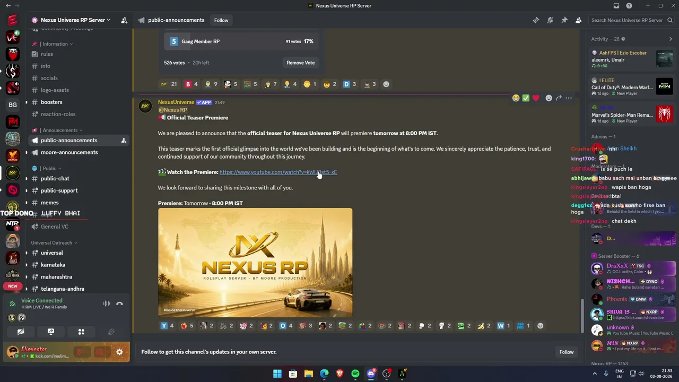Screen dimensions: 679x382
Task: Open AshFPS Ezio Escobar activity card
Action: tap(632, 59)
